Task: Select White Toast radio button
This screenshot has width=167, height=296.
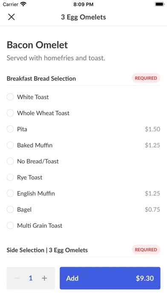Action: 10,97
